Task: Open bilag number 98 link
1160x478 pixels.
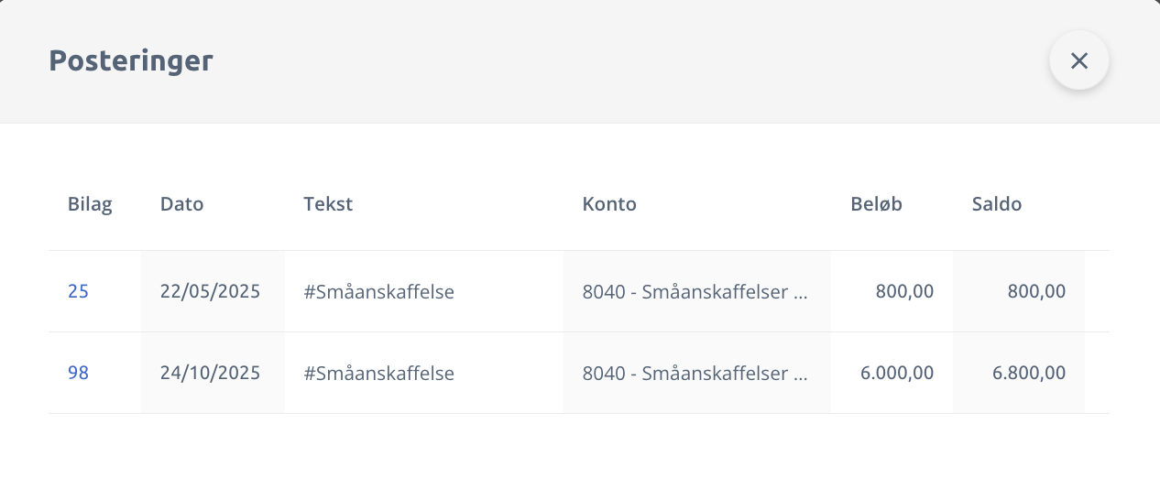Action: [x=78, y=374]
